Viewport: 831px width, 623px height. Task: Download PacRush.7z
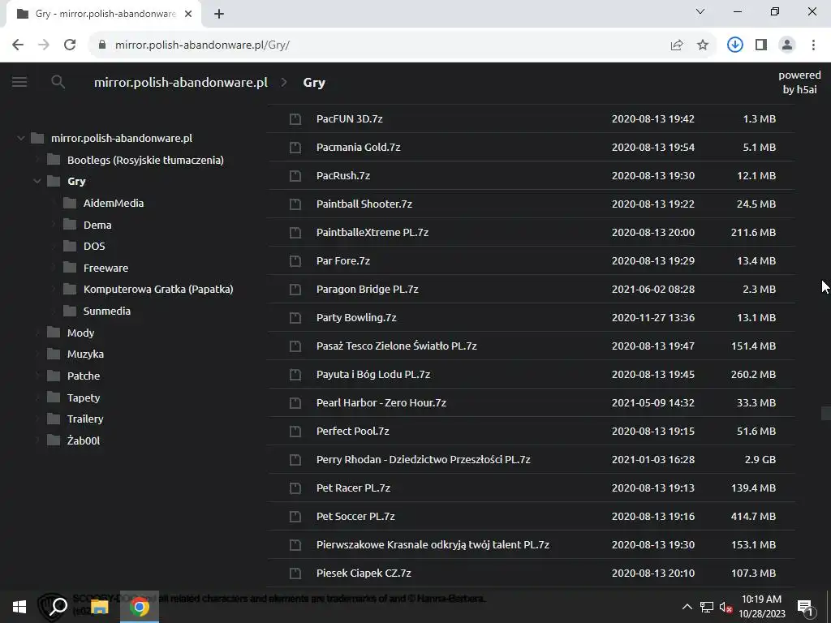[x=343, y=175]
